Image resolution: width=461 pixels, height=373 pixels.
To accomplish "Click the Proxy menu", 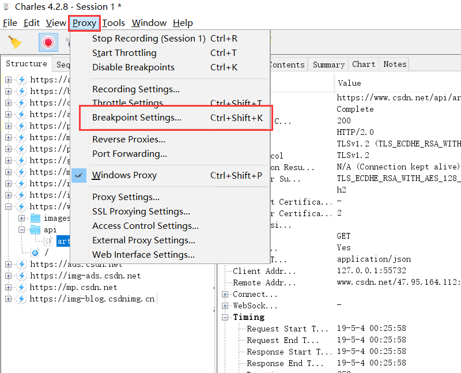I will coord(84,23).
